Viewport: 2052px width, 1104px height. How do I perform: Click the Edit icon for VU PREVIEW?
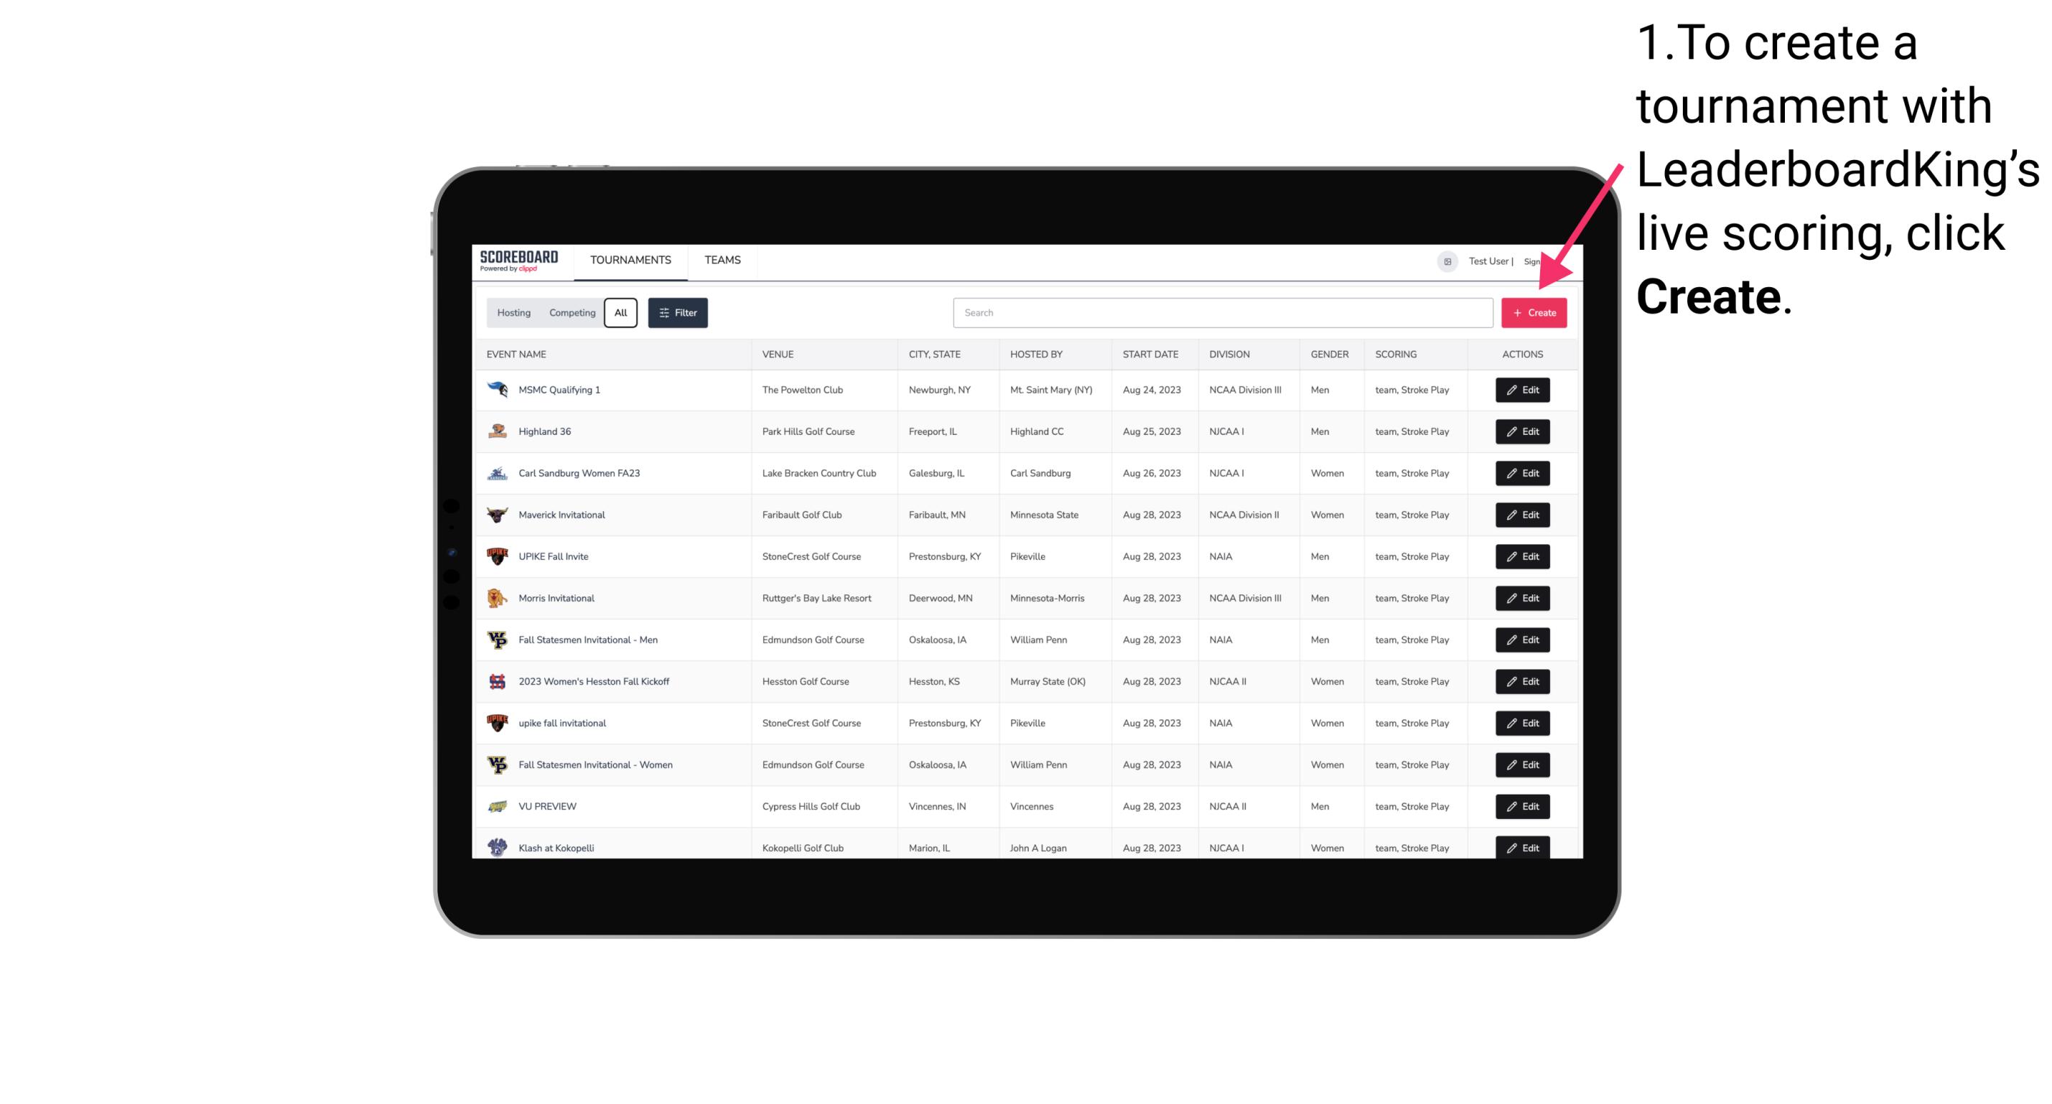tap(1521, 806)
